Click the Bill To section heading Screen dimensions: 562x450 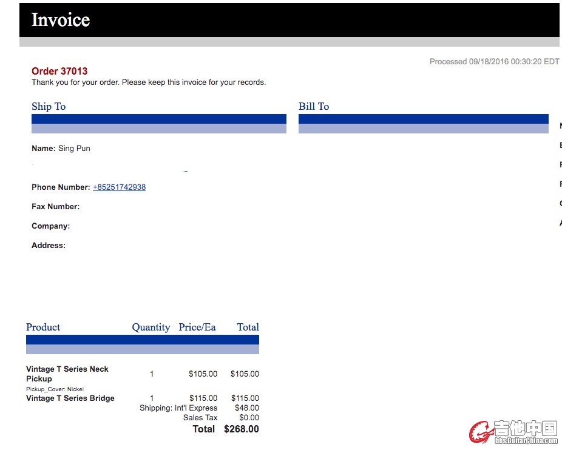coord(314,107)
